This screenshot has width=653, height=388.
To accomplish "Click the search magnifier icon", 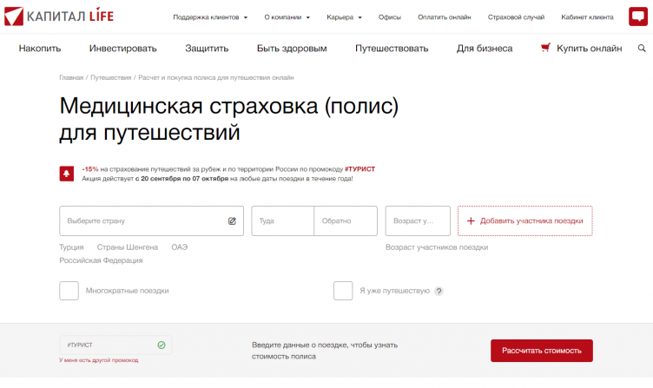I will pyautogui.click(x=642, y=49).
